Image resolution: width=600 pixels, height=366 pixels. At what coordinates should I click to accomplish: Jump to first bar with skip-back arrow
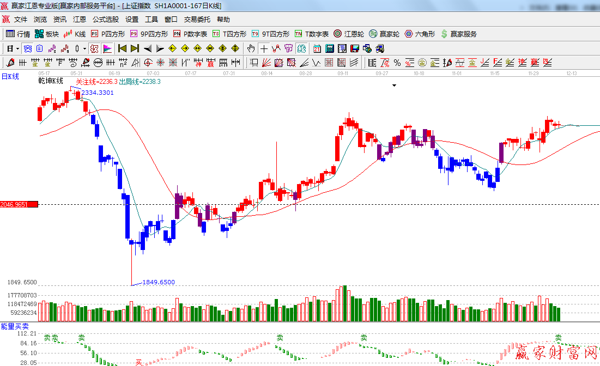(122, 48)
